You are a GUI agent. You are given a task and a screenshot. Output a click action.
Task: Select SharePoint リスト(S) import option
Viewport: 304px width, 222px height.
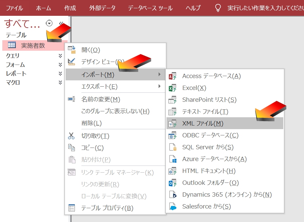click(x=225, y=100)
